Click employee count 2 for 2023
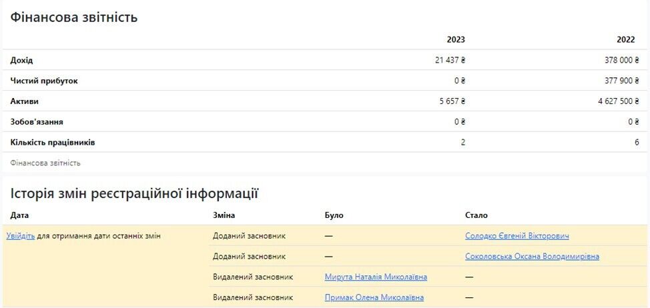Screen dimensions: 650x308 462,143
